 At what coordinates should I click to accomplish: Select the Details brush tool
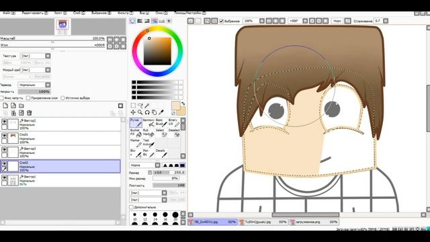[x=161, y=153]
